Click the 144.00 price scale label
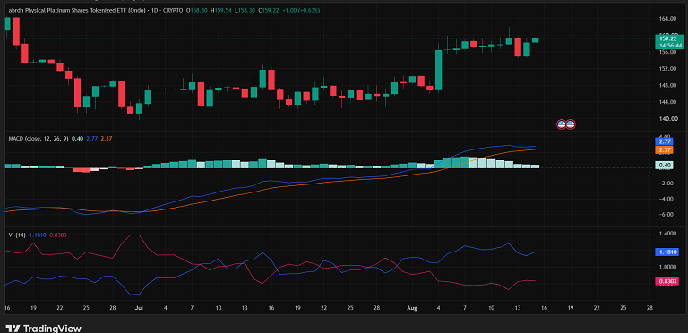 pos(666,102)
